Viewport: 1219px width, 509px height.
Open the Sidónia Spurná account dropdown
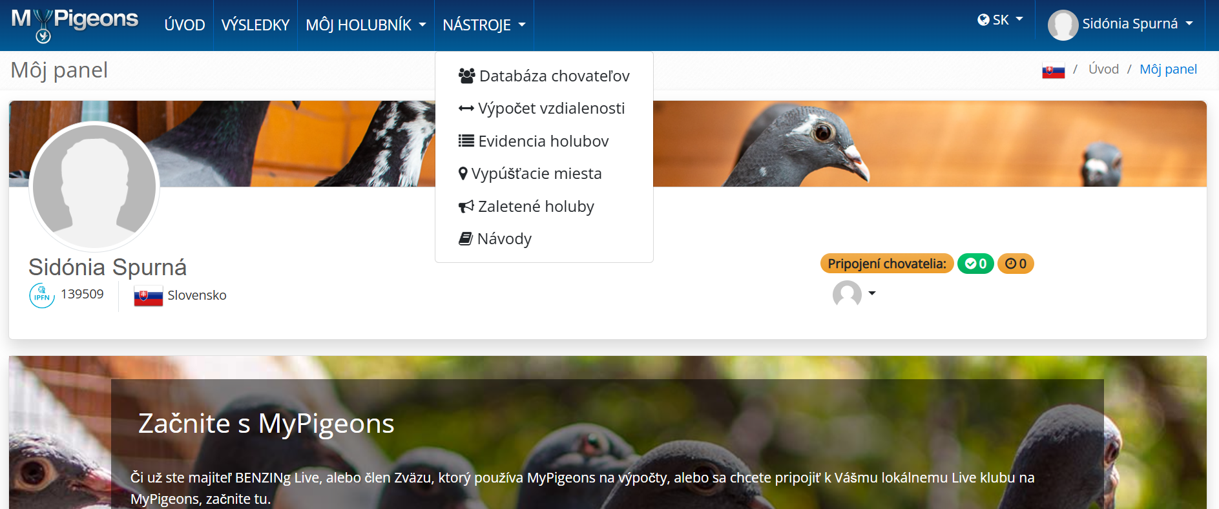(1120, 25)
